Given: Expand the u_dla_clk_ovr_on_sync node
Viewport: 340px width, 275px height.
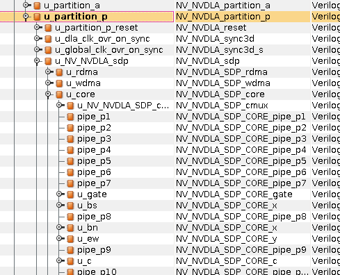Looking at the screenshot, I should [37, 38].
